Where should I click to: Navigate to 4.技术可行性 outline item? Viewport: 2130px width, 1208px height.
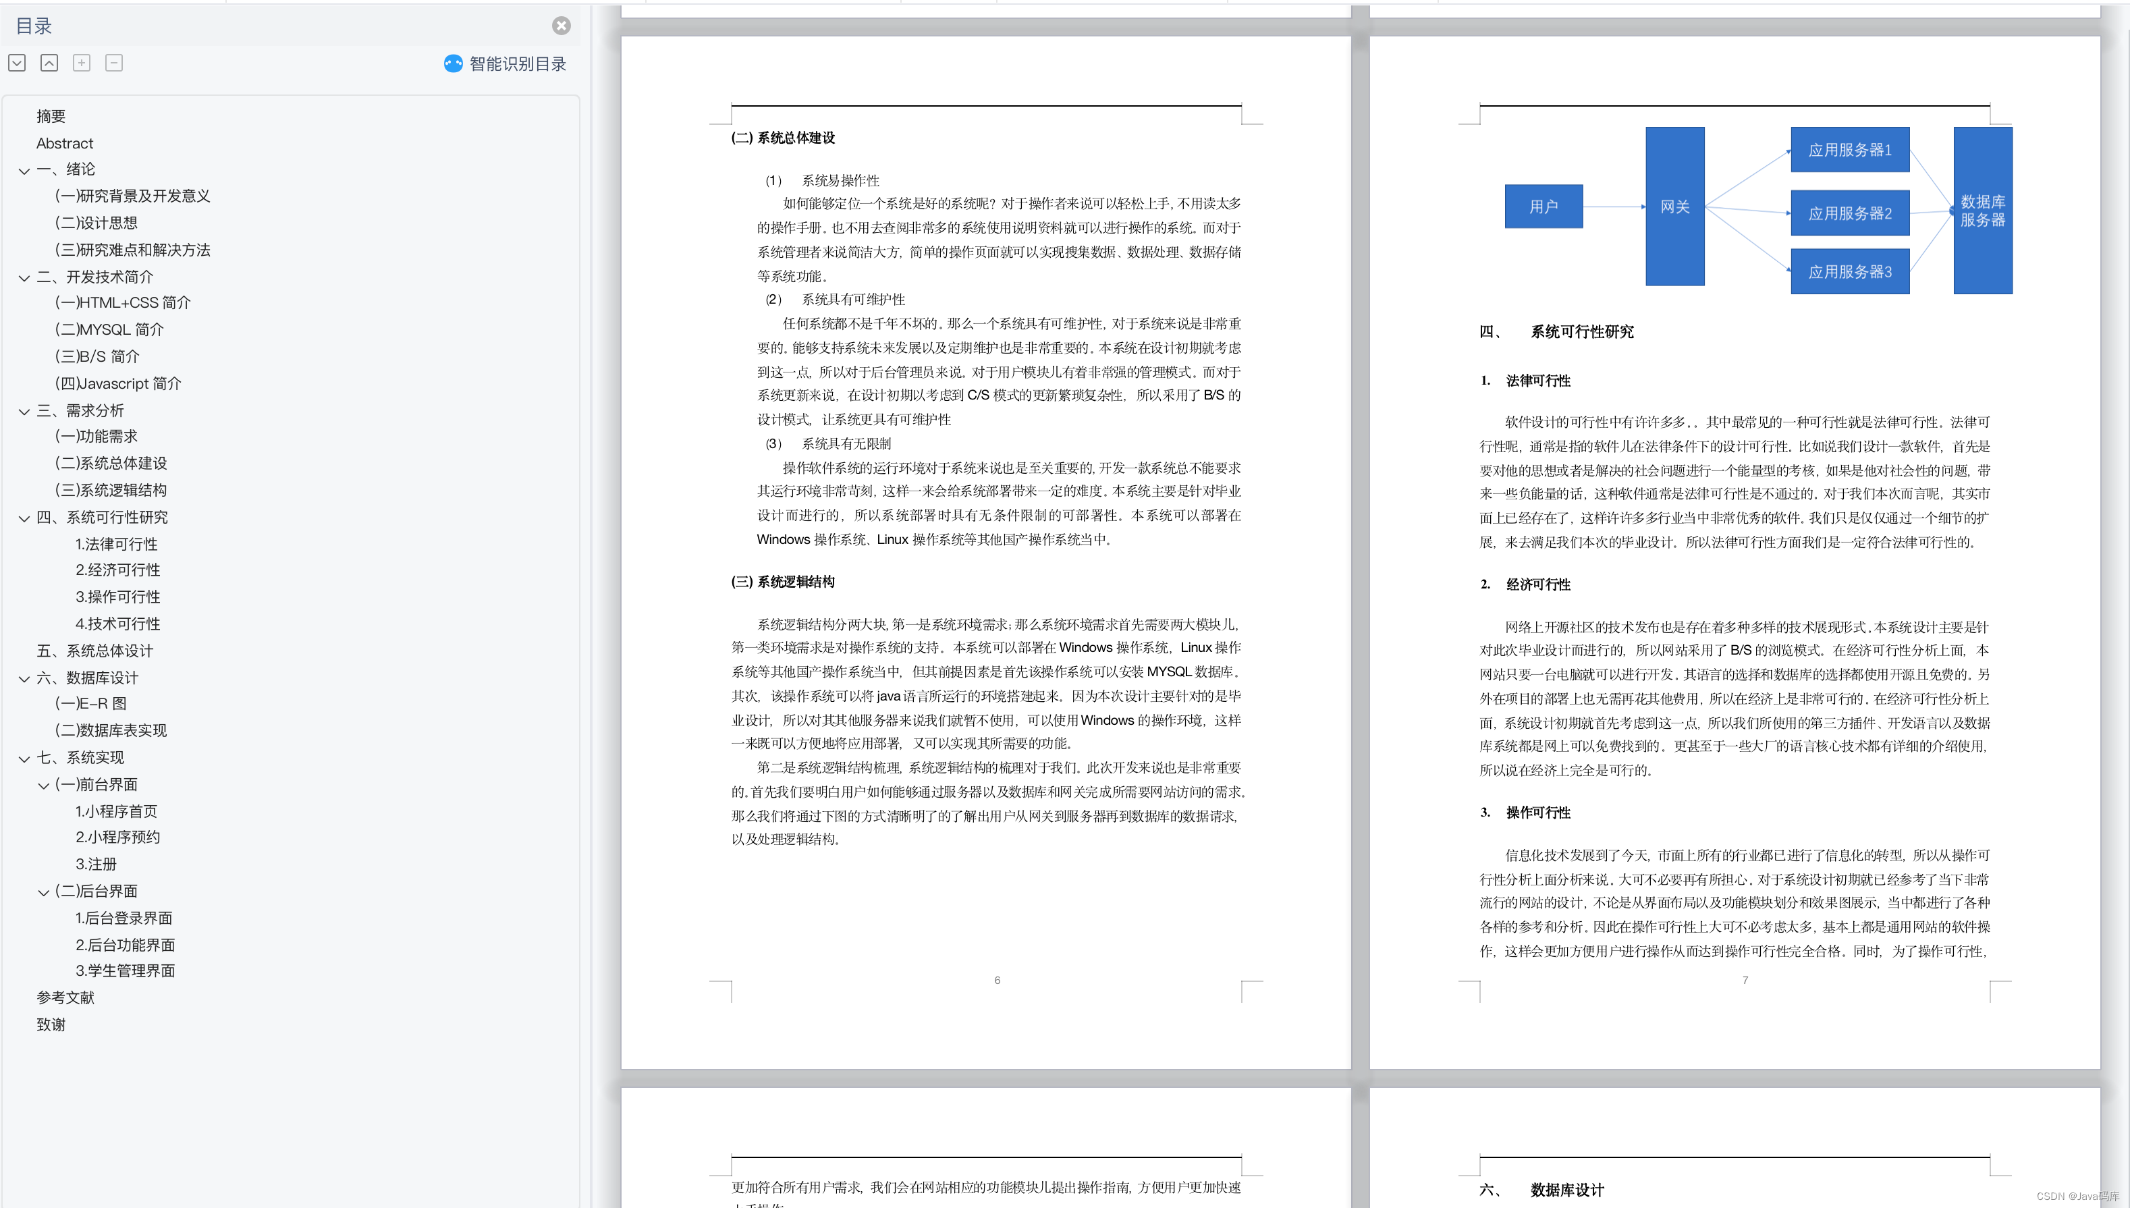118,624
